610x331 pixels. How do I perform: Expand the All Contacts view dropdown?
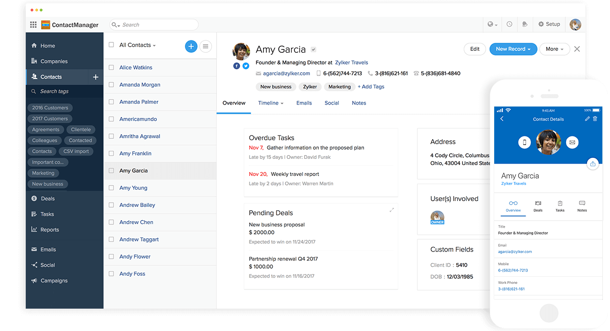point(138,45)
